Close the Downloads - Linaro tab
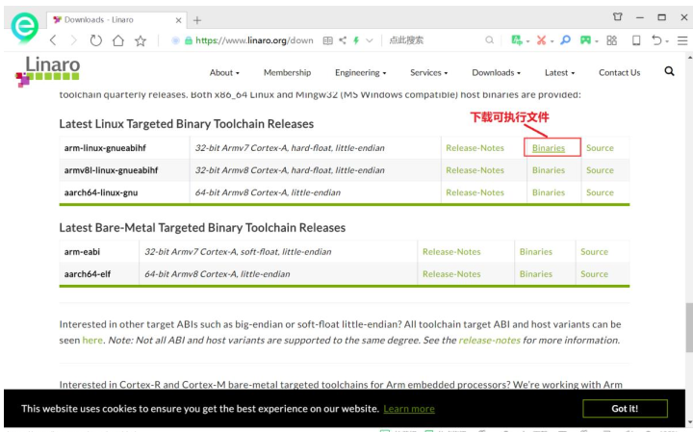The image size is (693, 432). (179, 20)
